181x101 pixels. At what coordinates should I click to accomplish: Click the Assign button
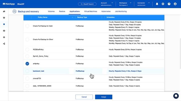104,97
